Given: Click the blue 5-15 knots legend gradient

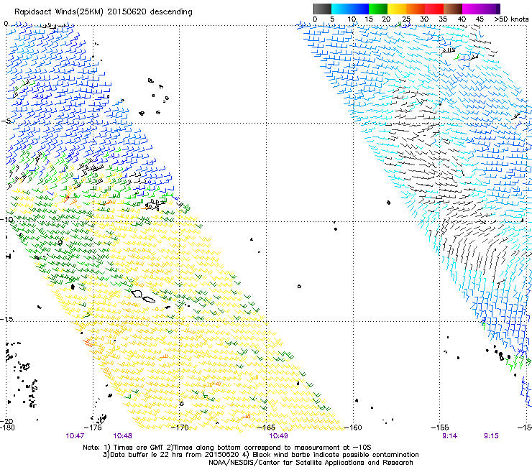Looking at the screenshot, I should [x=350, y=9].
